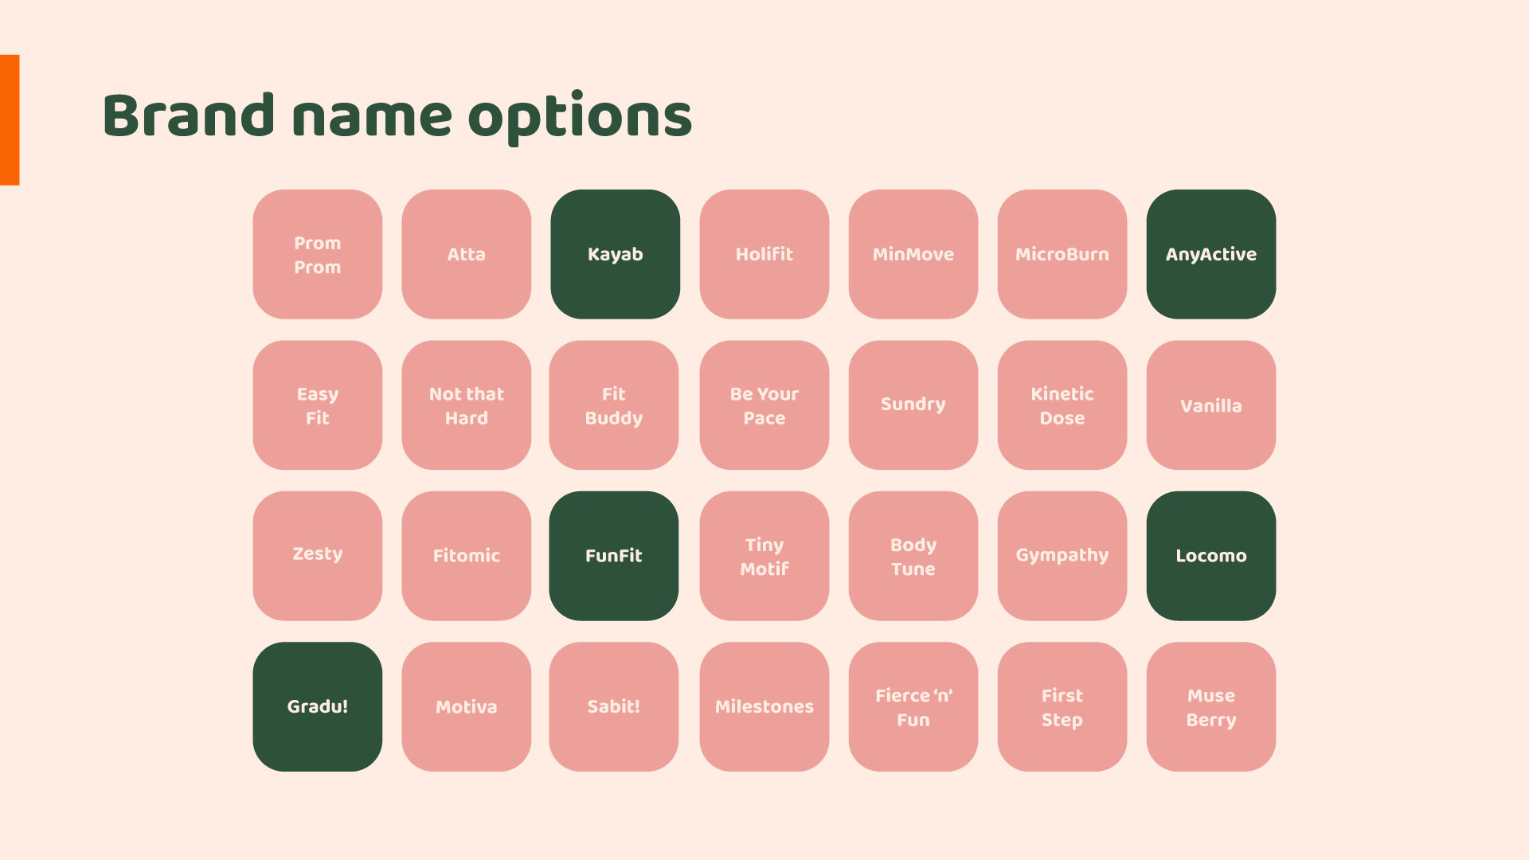Click the dark green Kayab tile

tap(615, 254)
